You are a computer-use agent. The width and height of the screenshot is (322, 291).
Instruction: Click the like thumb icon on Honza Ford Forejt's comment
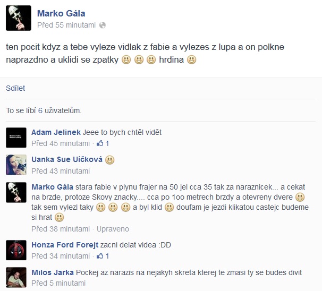[100, 256]
